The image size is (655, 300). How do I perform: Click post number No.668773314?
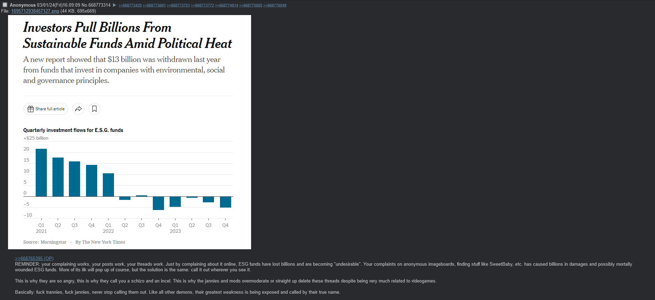[x=96, y=5]
